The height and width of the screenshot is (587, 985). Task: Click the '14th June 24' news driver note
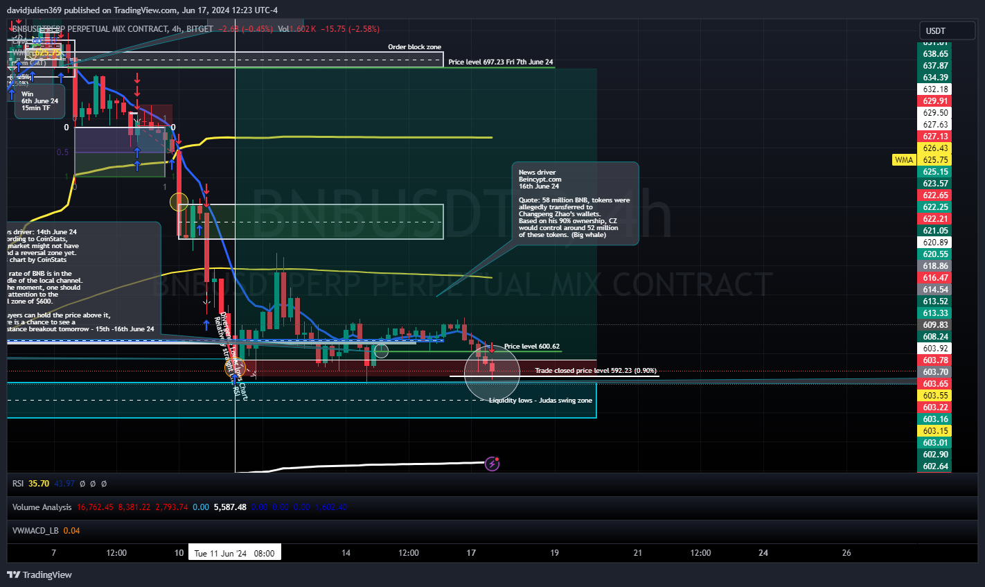click(x=83, y=281)
